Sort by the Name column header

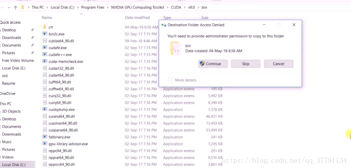point(47,17)
